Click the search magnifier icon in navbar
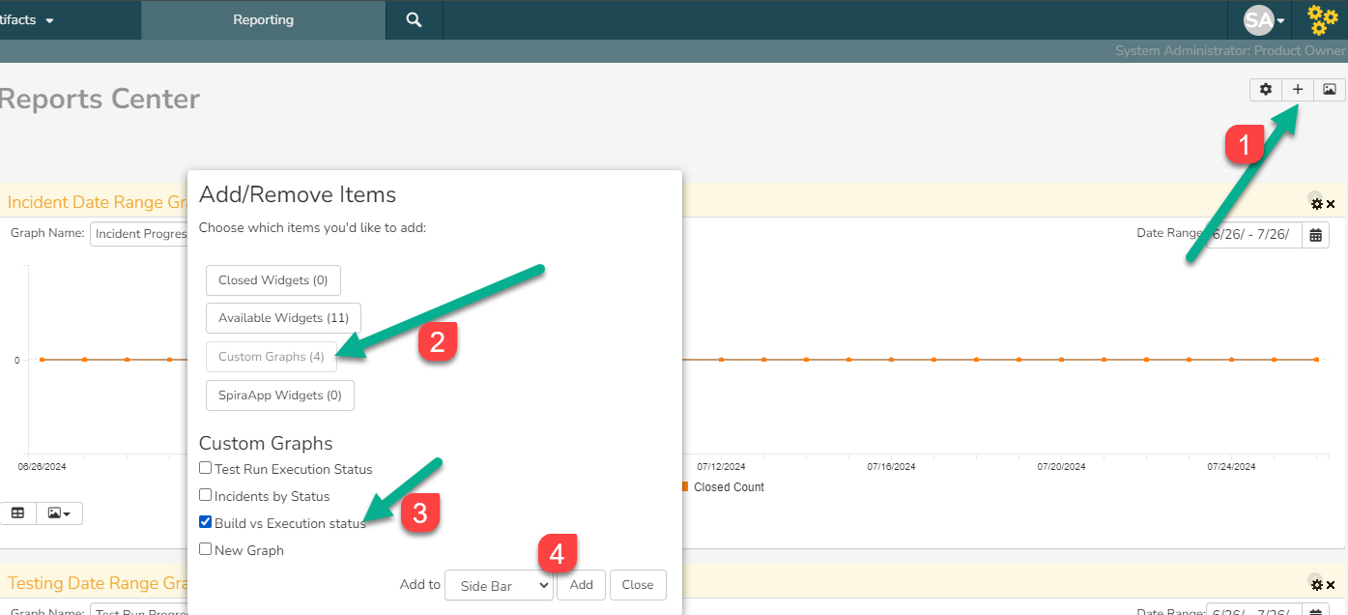 pos(414,19)
